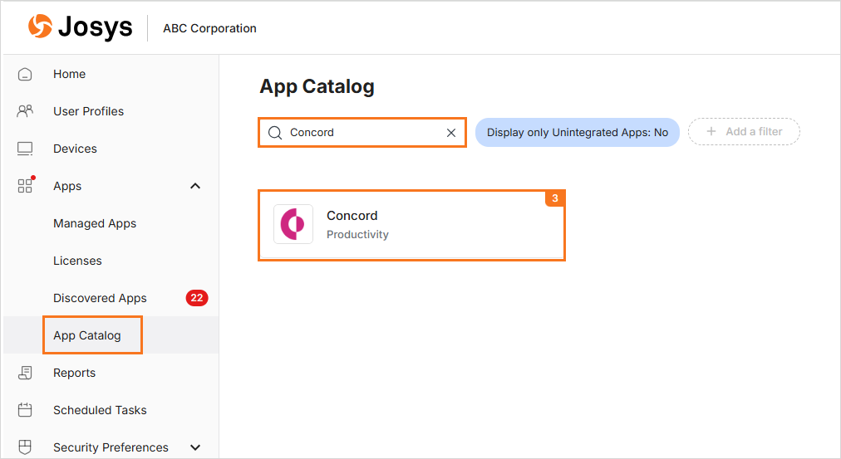Viewport: 841px width, 459px height.
Task: Open Licenses page
Action: 77,261
